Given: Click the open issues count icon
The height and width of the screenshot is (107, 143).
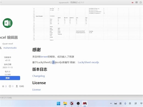Looking at the screenshot, I should 10,86.
